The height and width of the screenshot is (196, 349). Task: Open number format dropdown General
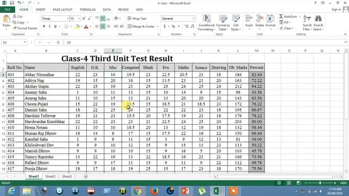point(193,19)
